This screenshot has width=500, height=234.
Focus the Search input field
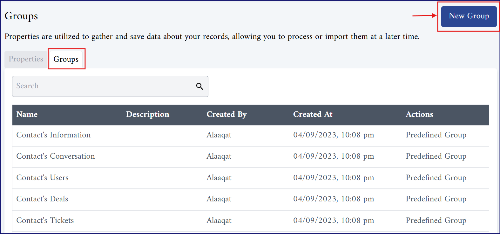coord(110,86)
